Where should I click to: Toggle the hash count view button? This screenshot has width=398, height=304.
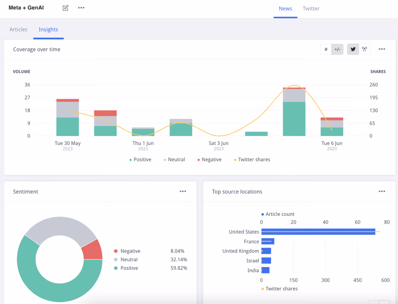click(326, 49)
